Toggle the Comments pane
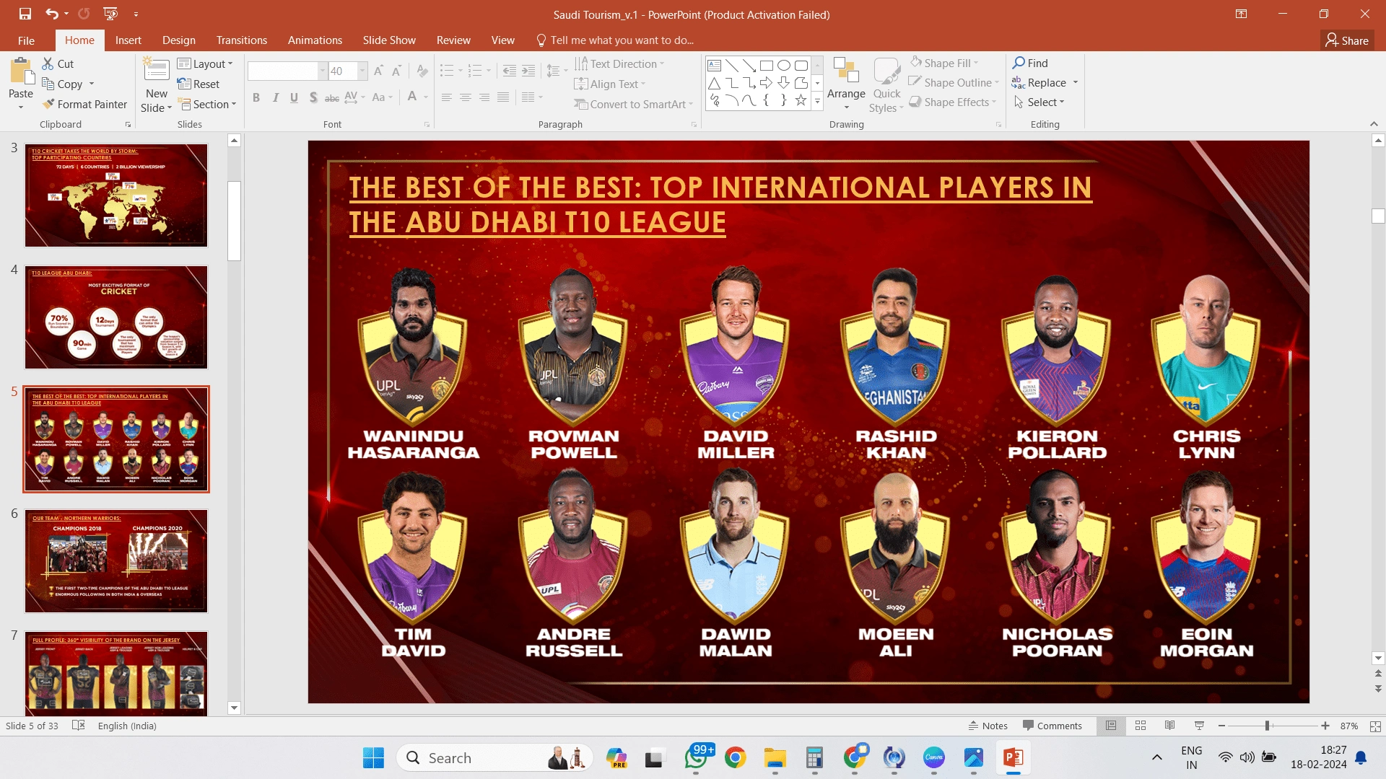The image size is (1386, 779). coord(1052,726)
